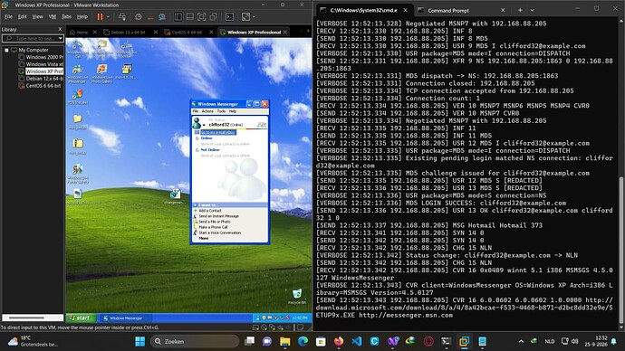Viewport: 625px width, 351px height.
Task: Click the library horizontal scrollbar
Action: click(x=33, y=318)
